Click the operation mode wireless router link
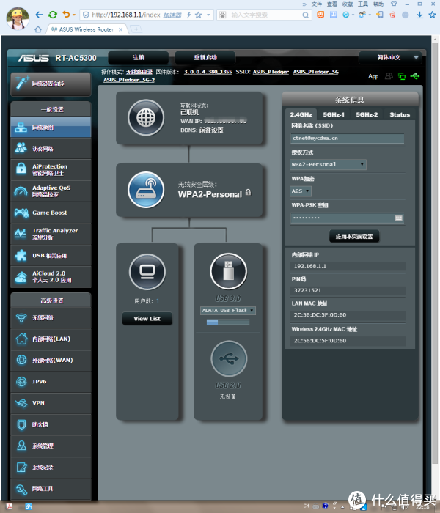 point(139,72)
